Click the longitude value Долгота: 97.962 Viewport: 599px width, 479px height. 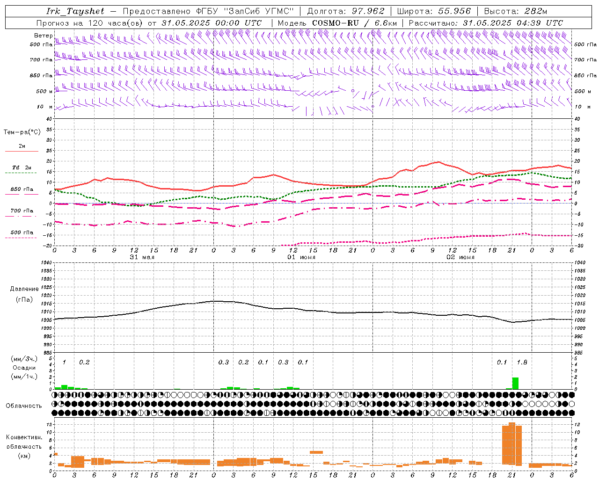pos(346,11)
